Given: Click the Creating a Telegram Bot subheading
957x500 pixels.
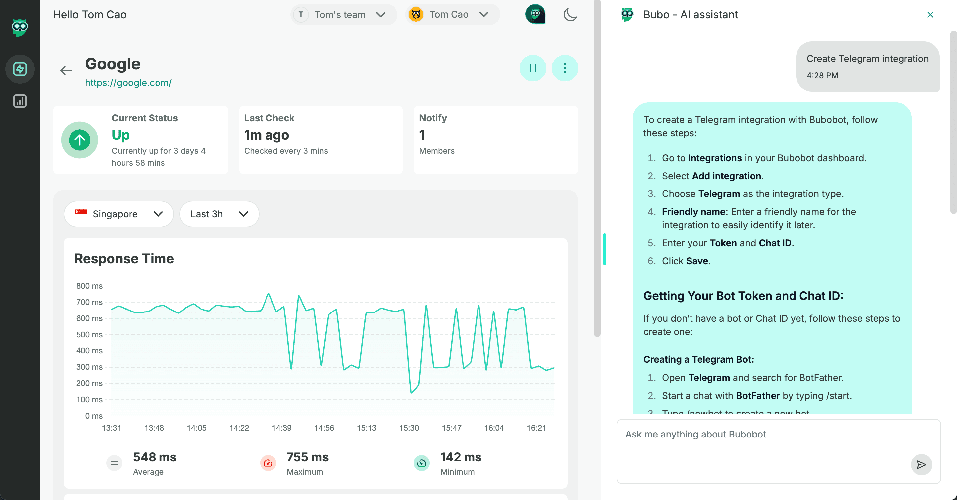Looking at the screenshot, I should click(698, 359).
